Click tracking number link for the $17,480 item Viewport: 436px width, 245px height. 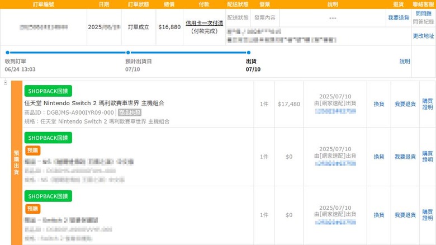[335, 111]
